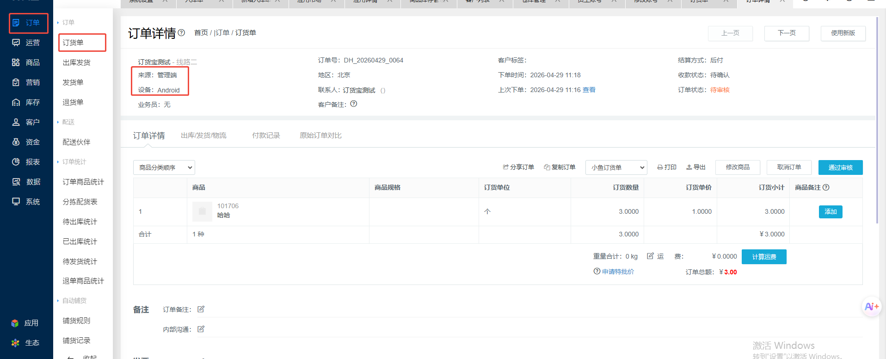Open 小鱼订货单 print template dropdown
886x359 pixels.
click(x=616, y=167)
